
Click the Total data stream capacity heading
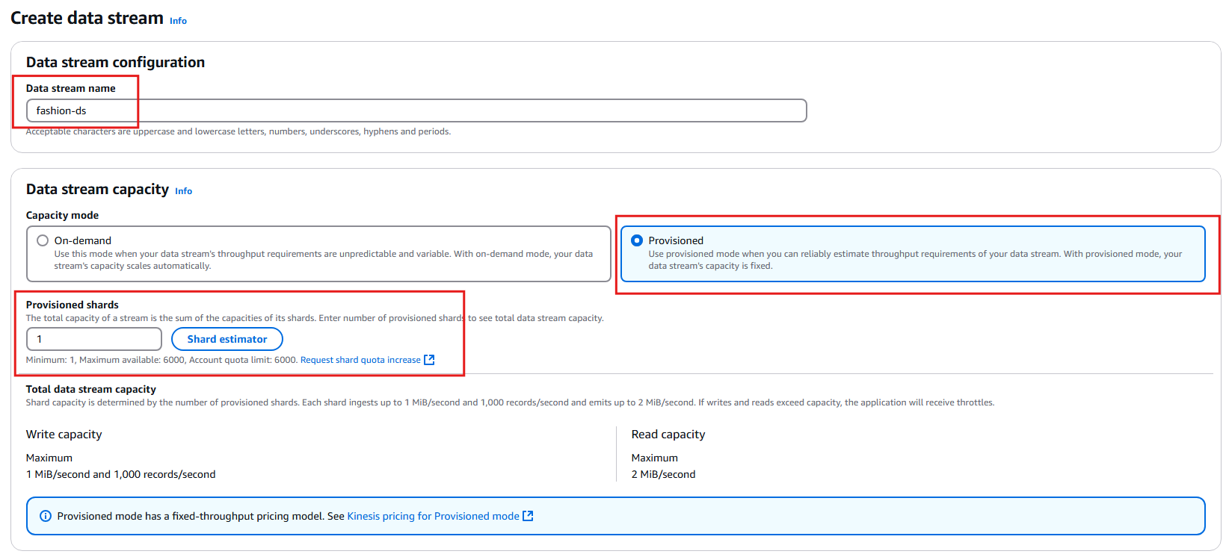point(91,389)
